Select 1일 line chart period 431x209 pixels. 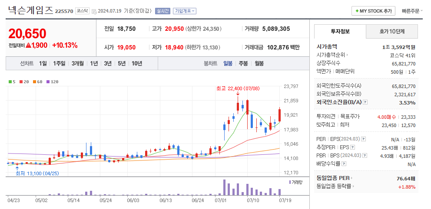coord(43,63)
